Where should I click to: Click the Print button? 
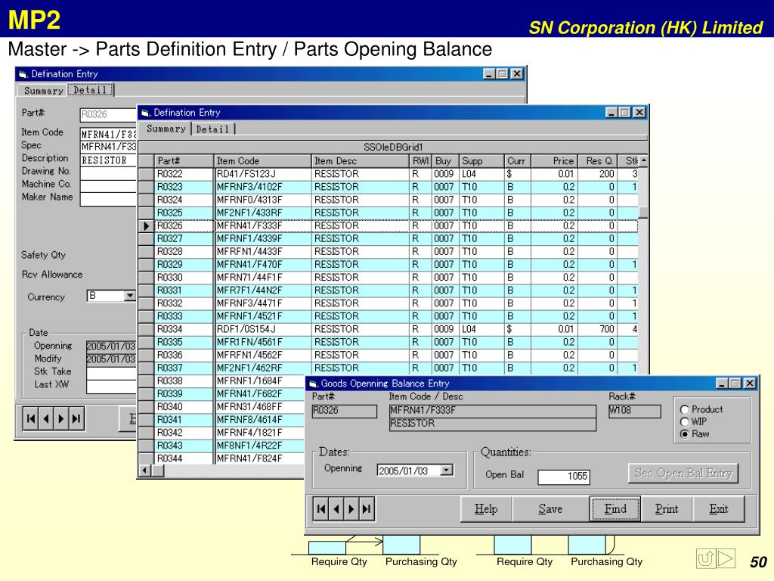click(x=667, y=509)
